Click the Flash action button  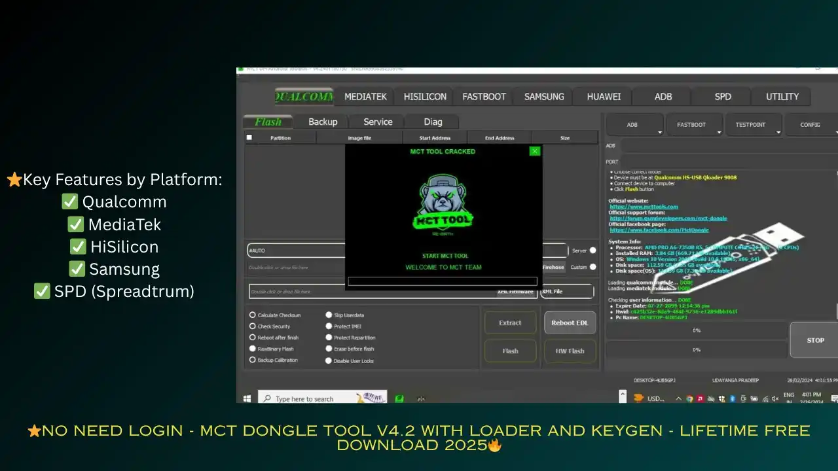click(x=510, y=351)
